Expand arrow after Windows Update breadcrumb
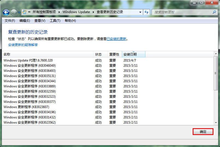The image size is (220, 147). 93,12
